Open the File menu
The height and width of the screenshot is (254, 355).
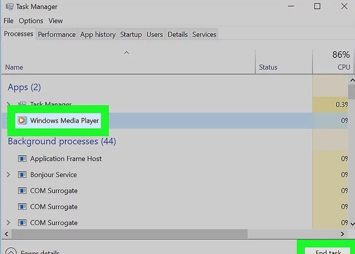(x=8, y=21)
